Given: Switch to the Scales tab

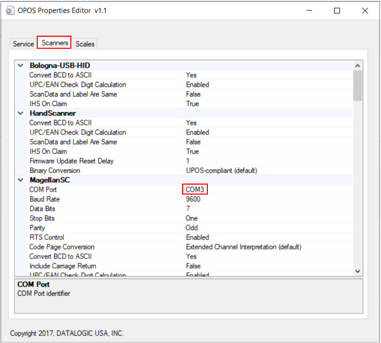Looking at the screenshot, I should 85,44.
